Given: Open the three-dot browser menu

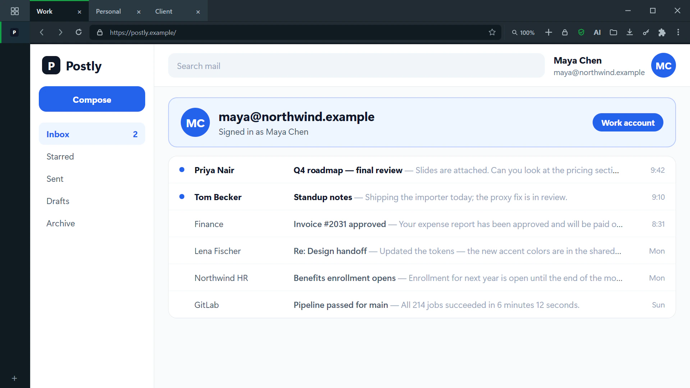Looking at the screenshot, I should tap(678, 32).
